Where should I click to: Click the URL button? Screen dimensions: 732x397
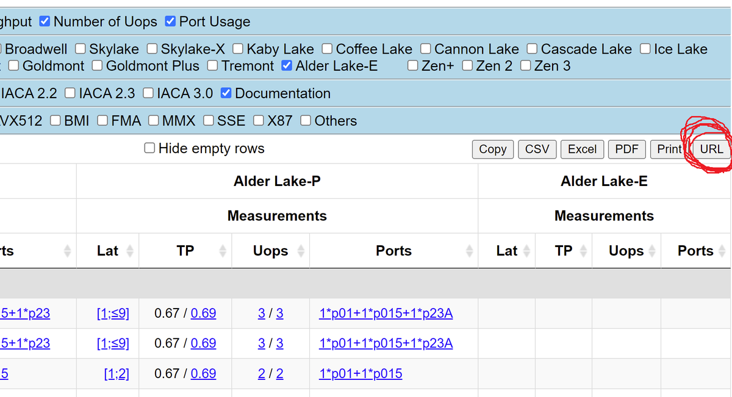click(x=711, y=149)
